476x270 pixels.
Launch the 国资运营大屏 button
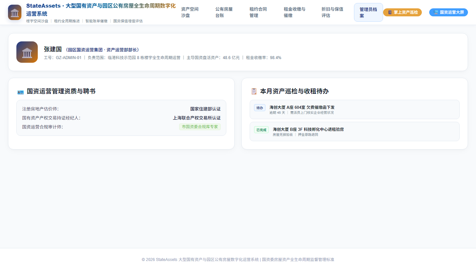click(x=449, y=12)
